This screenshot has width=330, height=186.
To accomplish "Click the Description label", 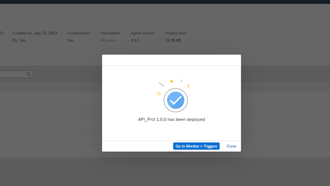I will pos(110,33).
